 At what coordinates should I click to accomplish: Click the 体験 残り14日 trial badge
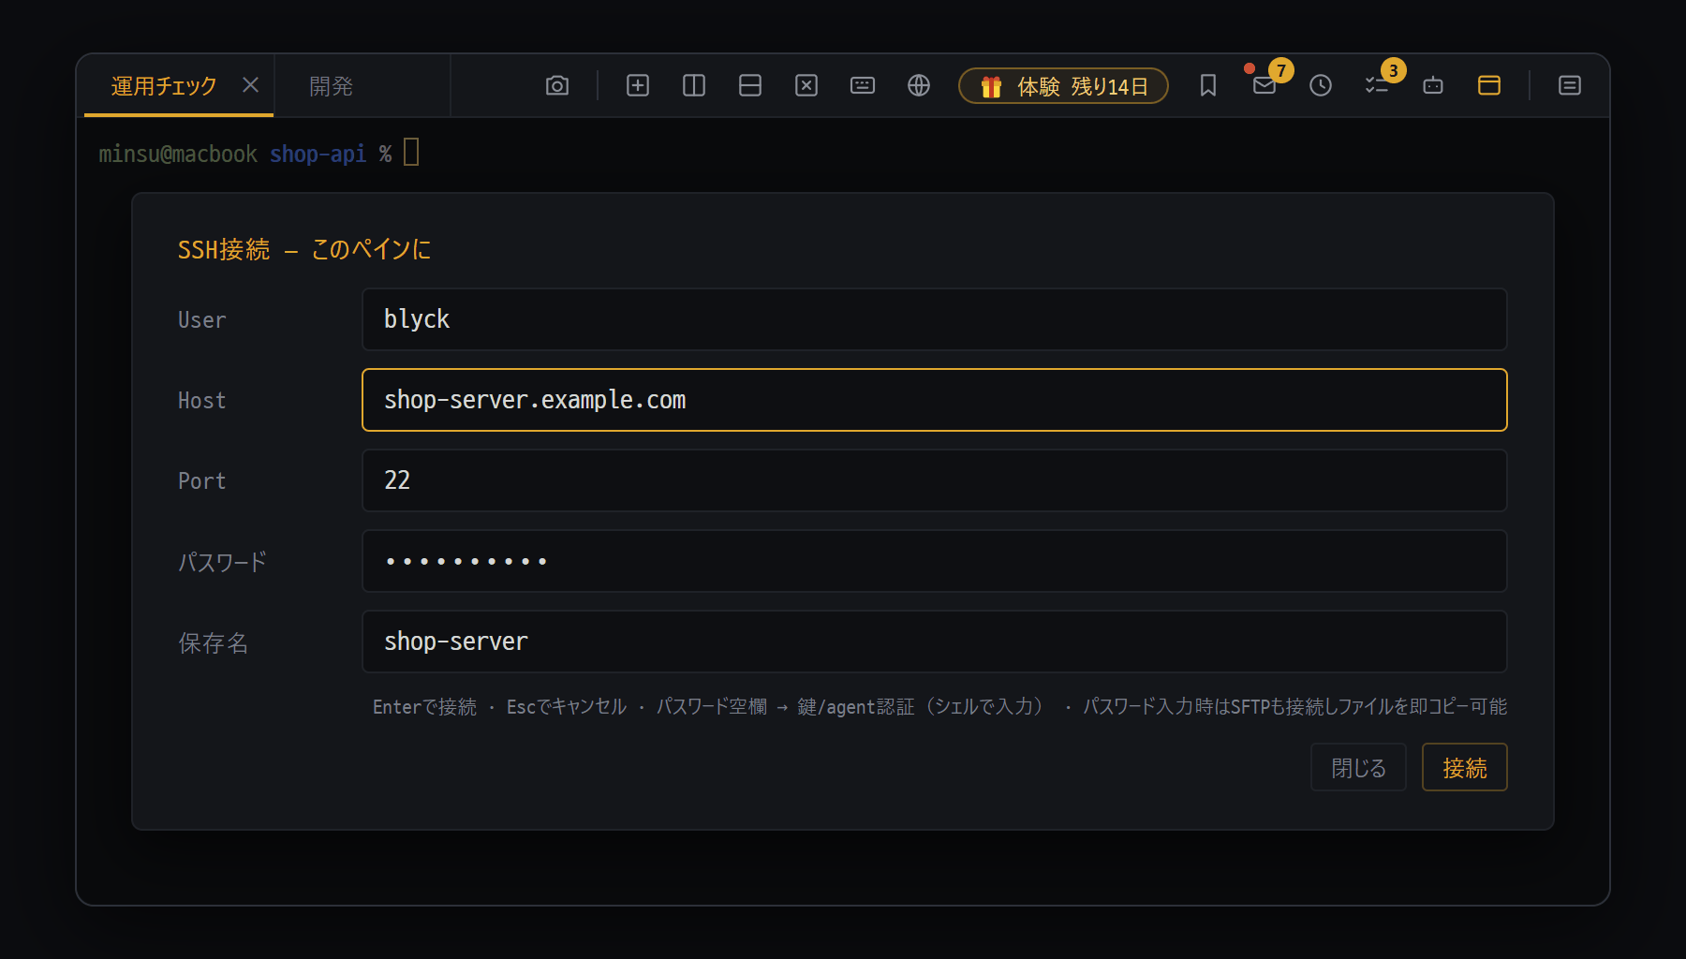1063,86
